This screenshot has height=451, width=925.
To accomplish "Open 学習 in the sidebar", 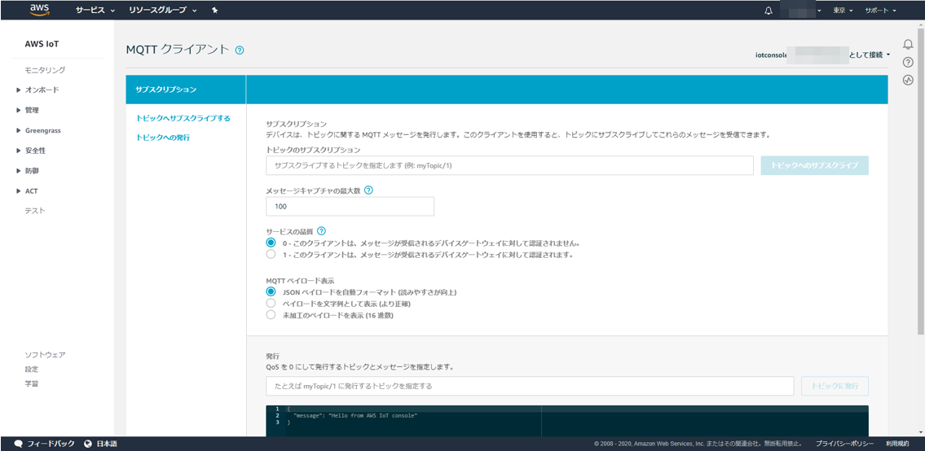I will click(31, 383).
